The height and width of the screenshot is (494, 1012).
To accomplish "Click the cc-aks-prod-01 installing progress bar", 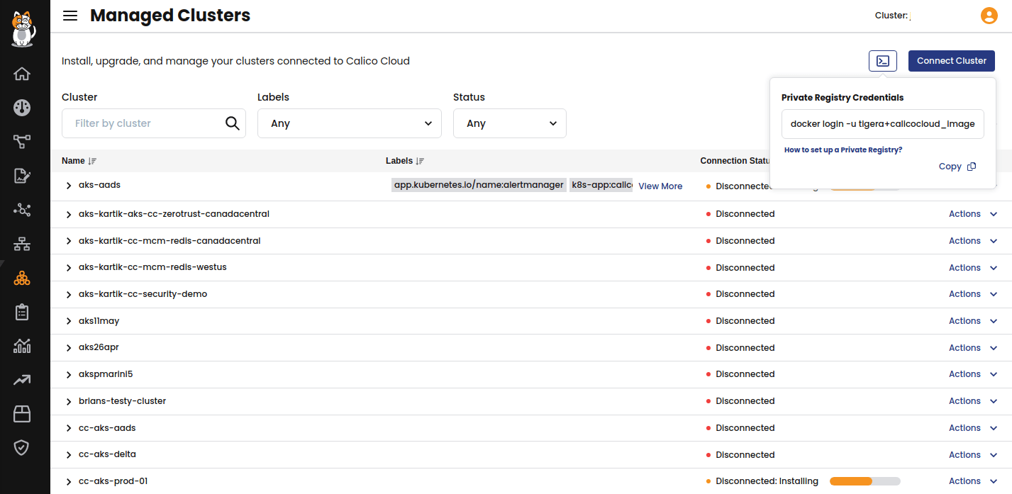I will [x=864, y=481].
